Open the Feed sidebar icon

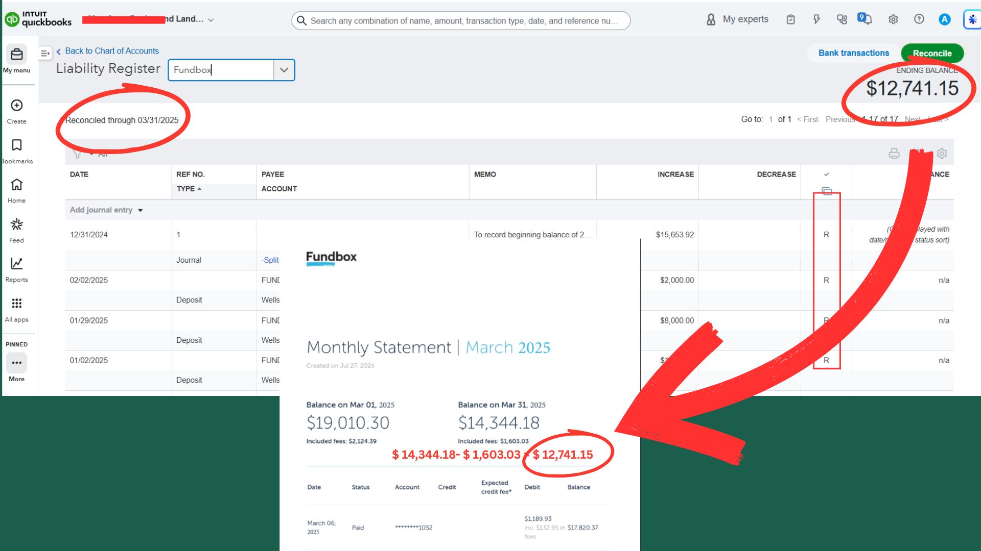pos(16,230)
